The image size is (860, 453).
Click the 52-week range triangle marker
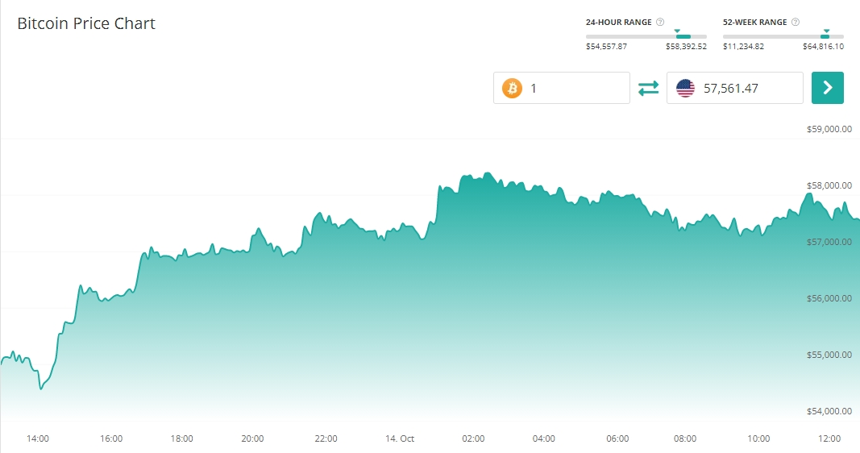pos(826,31)
